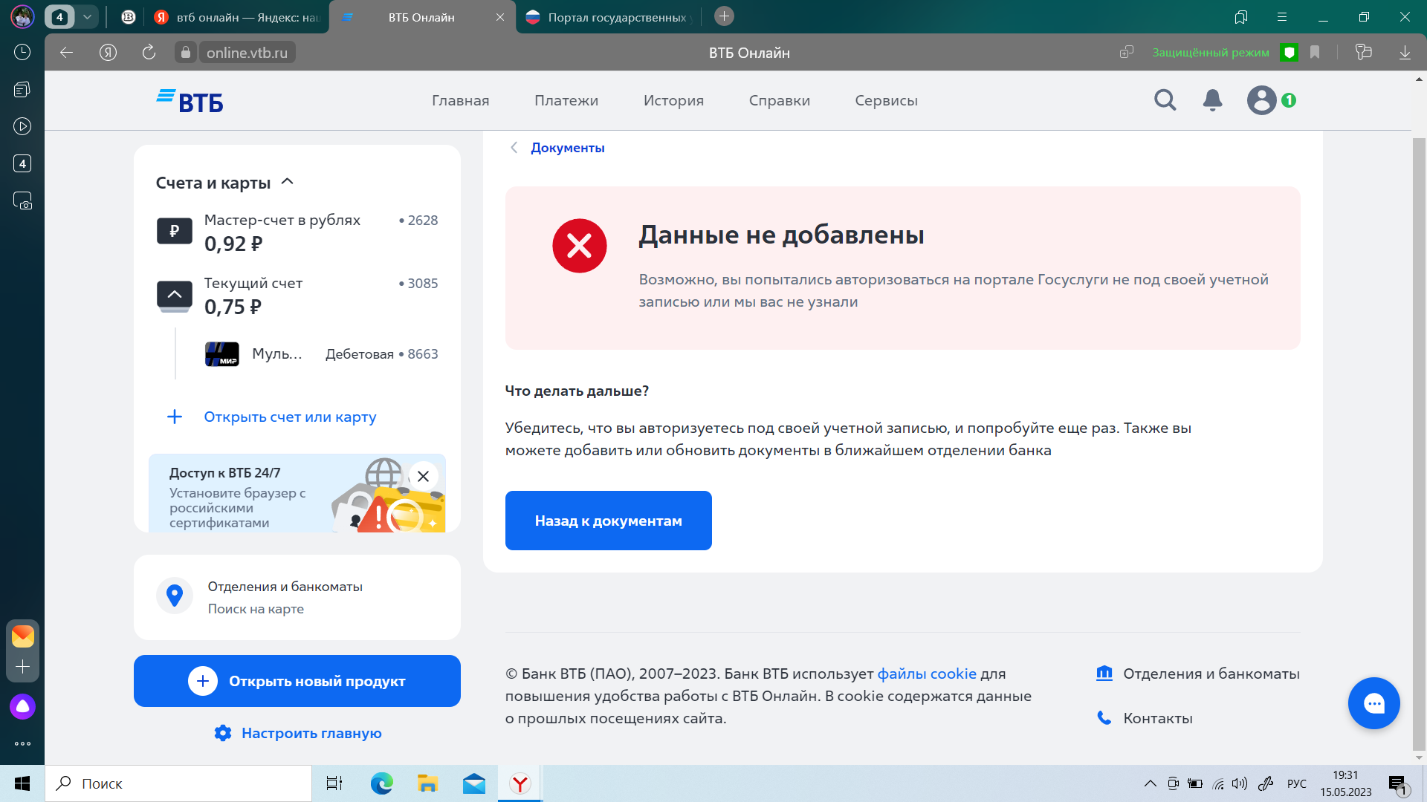Open the user profile avatar icon

click(x=1261, y=100)
